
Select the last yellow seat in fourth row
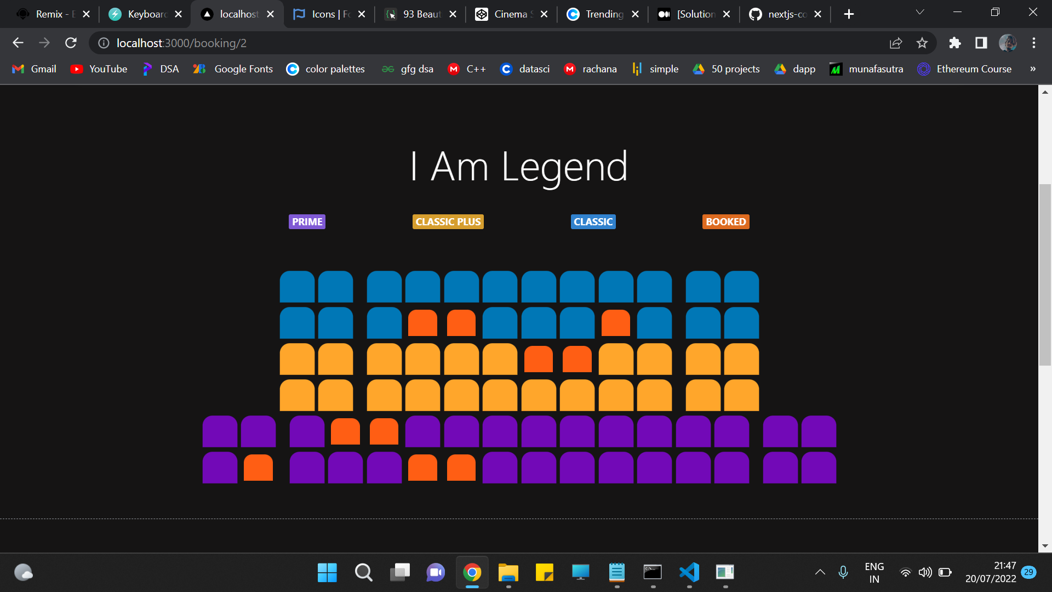[741, 395]
